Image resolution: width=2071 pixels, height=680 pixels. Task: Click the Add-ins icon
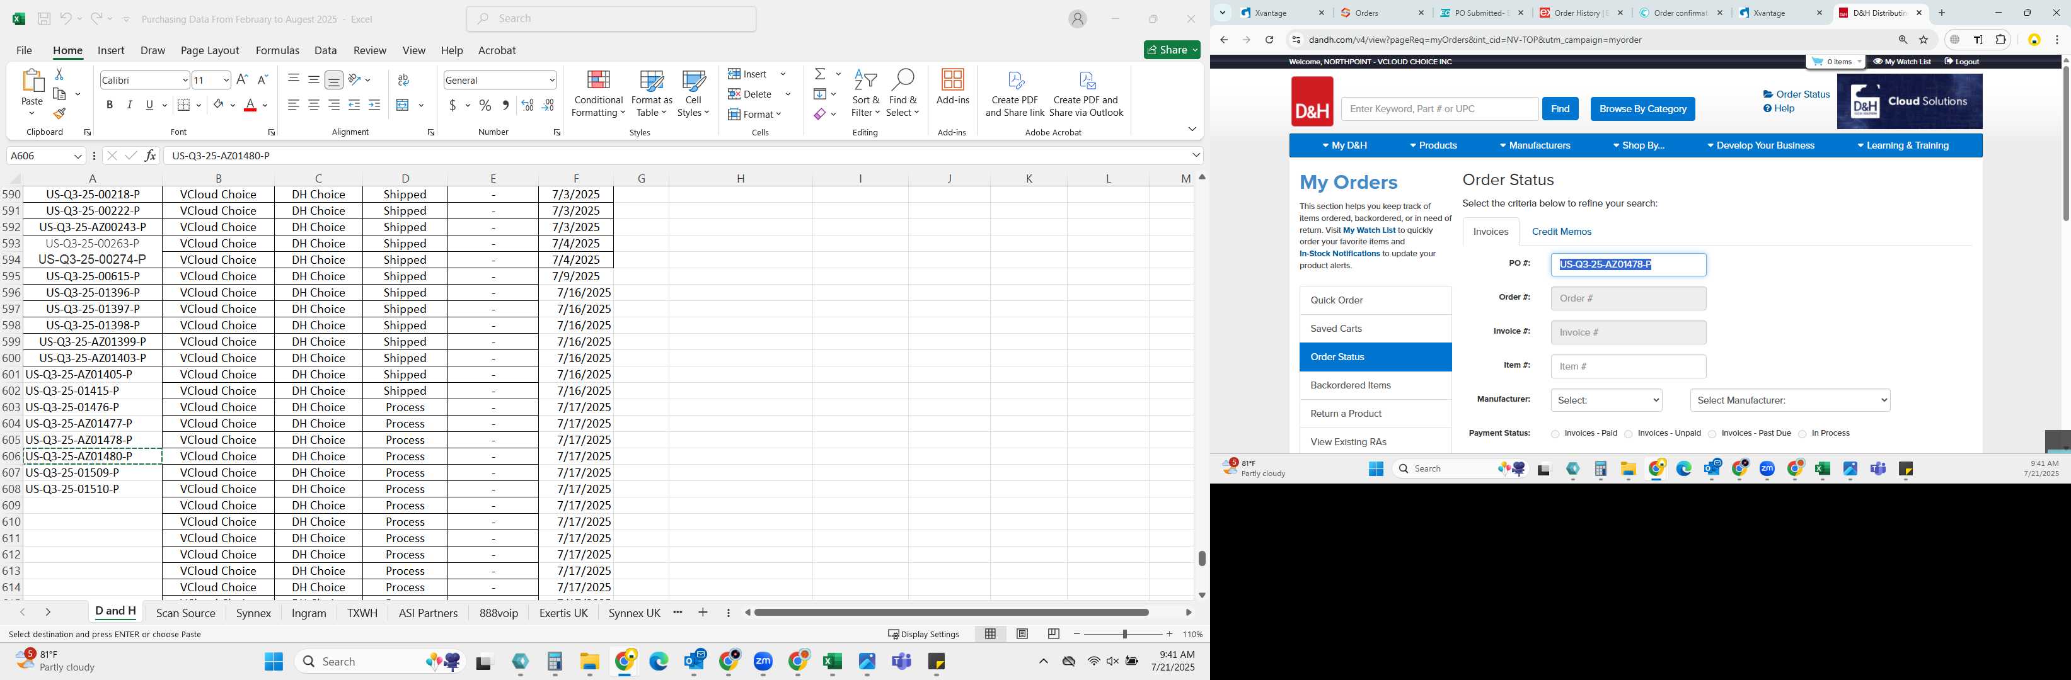point(953,87)
